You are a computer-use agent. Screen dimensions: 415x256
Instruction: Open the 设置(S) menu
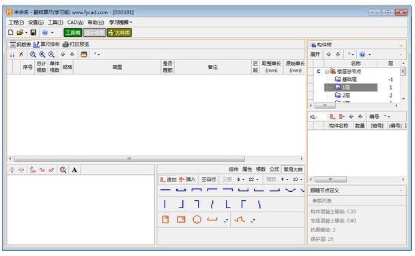coord(35,23)
